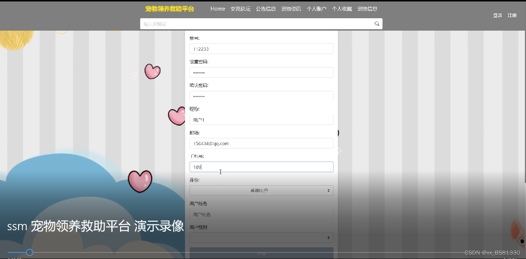Screen dimensions: 526x259
Task: Click the 用户姓名 input field
Action: tap(261, 214)
